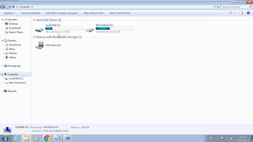The image size is (253, 142).
Task: Click the volume speaker tray icon
Action: pyautogui.click(x=231, y=138)
